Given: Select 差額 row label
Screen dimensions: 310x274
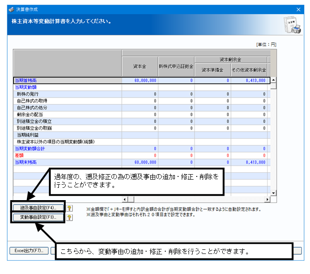Looking at the screenshot, I should 68,155.
